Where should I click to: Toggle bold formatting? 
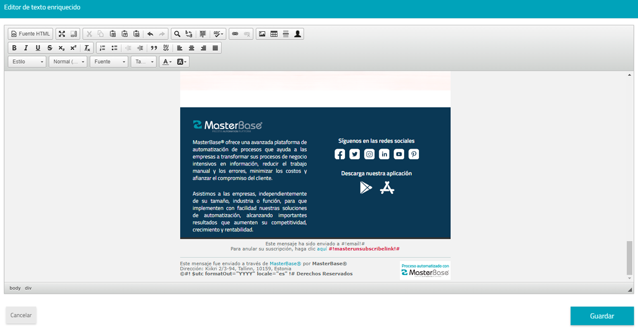[x=14, y=48]
